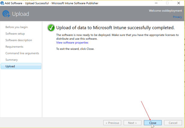Minimize the Intune Software Publisher window
This screenshot has height=128, width=185.
[x=156, y=3]
